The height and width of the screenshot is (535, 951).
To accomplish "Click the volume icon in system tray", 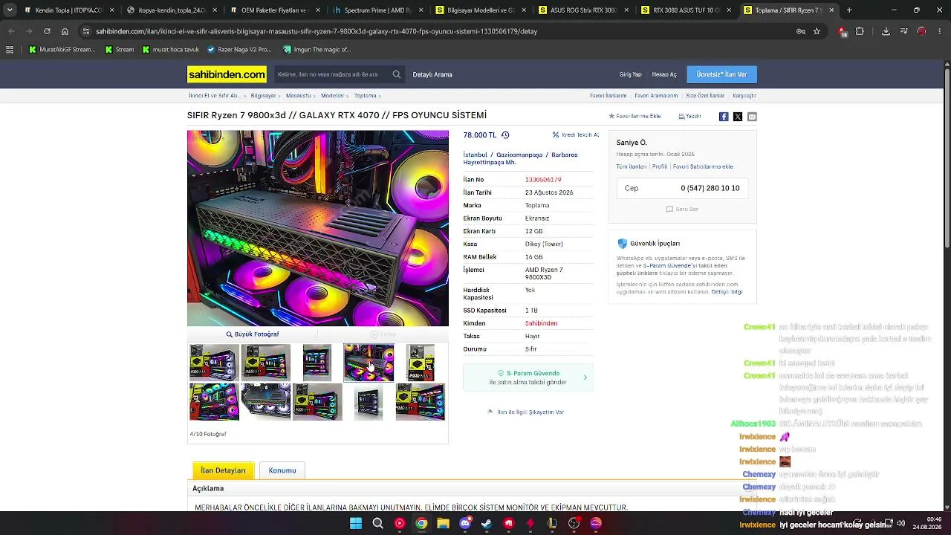I will pyautogui.click(x=900, y=523).
